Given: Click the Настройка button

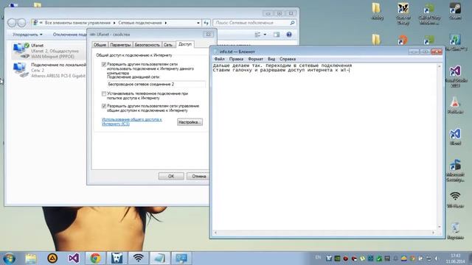Looking at the screenshot, I should tap(190, 122).
